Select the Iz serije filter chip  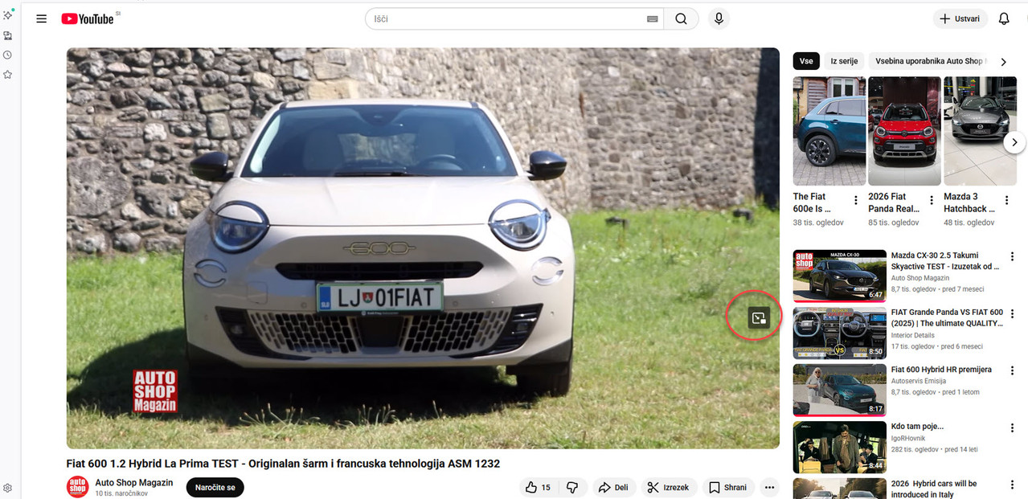(844, 61)
